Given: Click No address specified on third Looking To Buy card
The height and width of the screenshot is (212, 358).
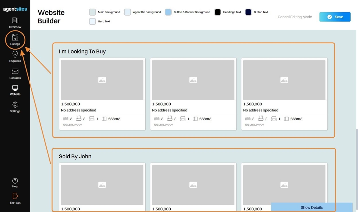Looking at the screenshot, I should pyautogui.click(x=261, y=110).
